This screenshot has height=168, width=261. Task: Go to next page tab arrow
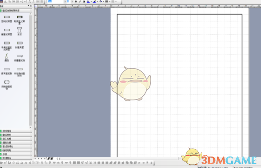(41, 159)
